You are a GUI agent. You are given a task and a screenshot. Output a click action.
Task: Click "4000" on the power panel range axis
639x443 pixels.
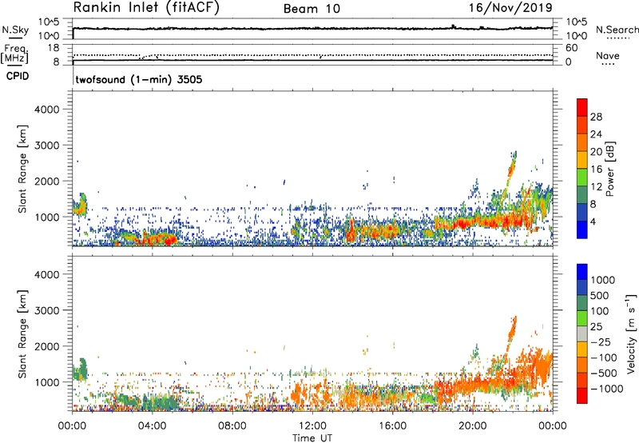pyautogui.click(x=47, y=110)
